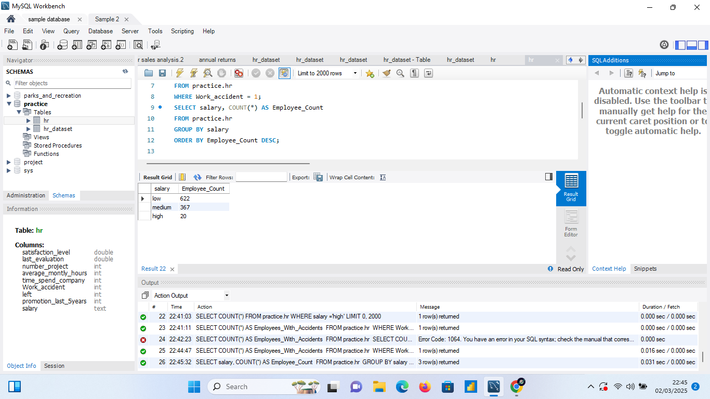Collapse the practice schema
This screenshot has width=710, height=399.
tap(9, 104)
